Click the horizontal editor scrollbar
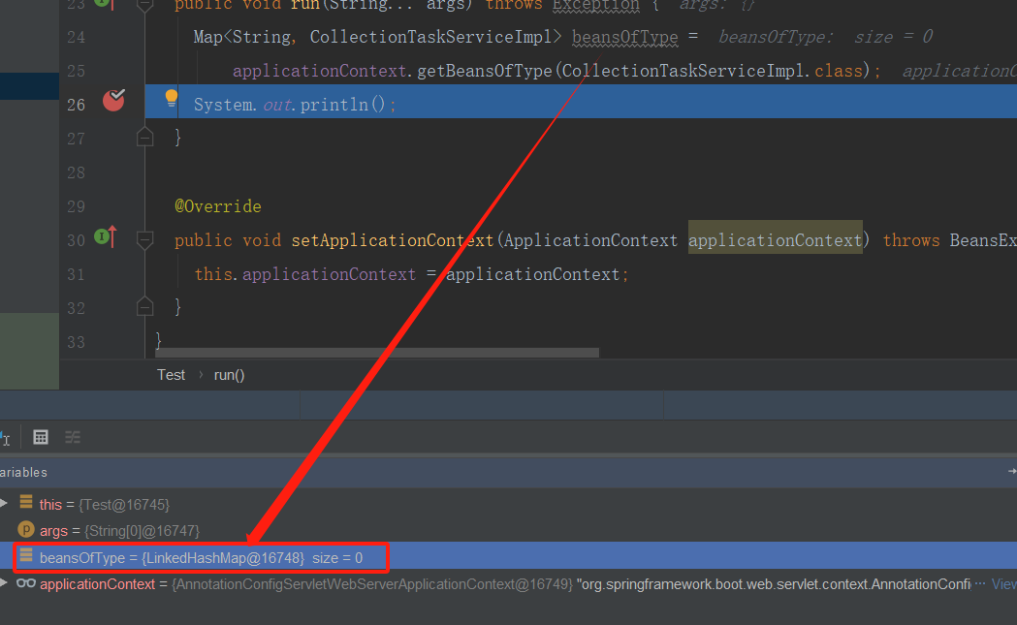Image resolution: width=1017 pixels, height=625 pixels. pyautogui.click(x=377, y=353)
